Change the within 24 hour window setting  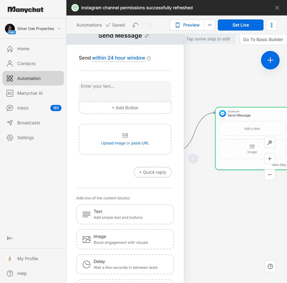point(119,58)
